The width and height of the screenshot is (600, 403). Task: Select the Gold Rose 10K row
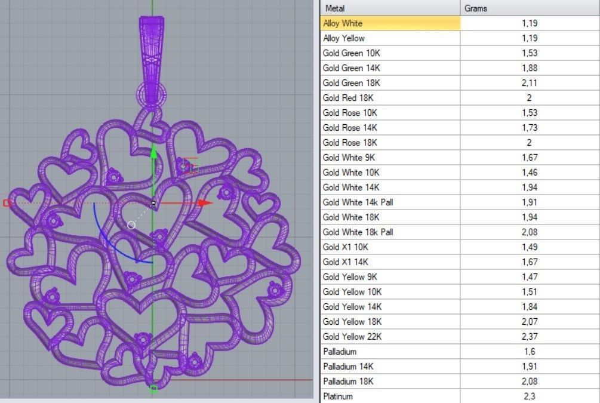460,113
